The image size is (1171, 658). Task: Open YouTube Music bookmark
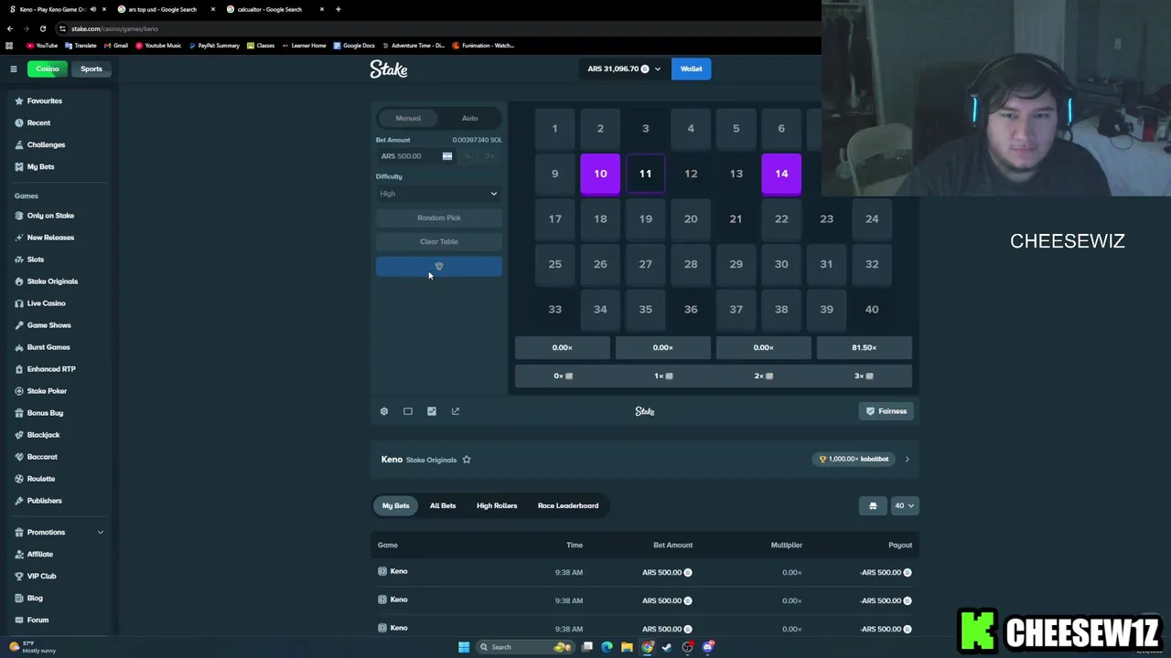point(158,46)
